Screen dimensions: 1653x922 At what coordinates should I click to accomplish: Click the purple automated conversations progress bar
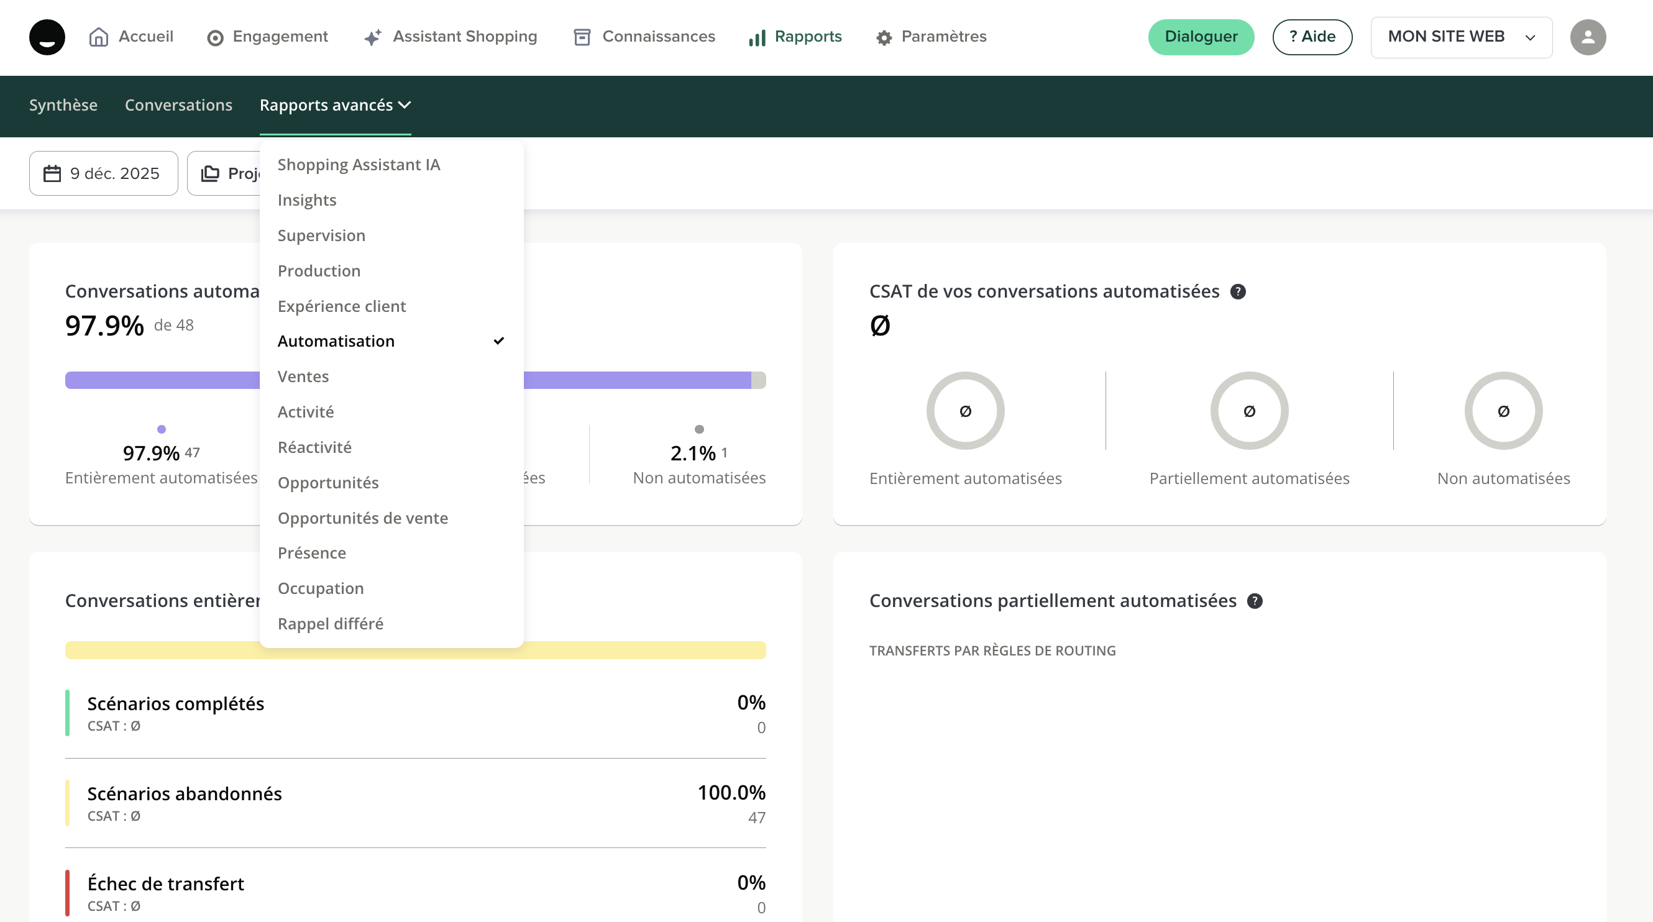[162, 380]
